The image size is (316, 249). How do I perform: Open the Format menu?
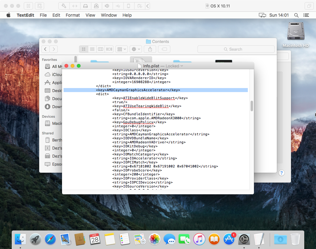click(73, 15)
